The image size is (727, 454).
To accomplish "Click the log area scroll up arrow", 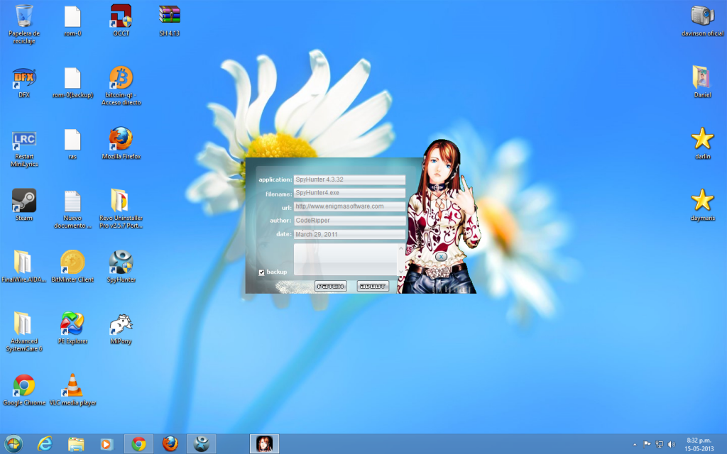I will click(401, 248).
